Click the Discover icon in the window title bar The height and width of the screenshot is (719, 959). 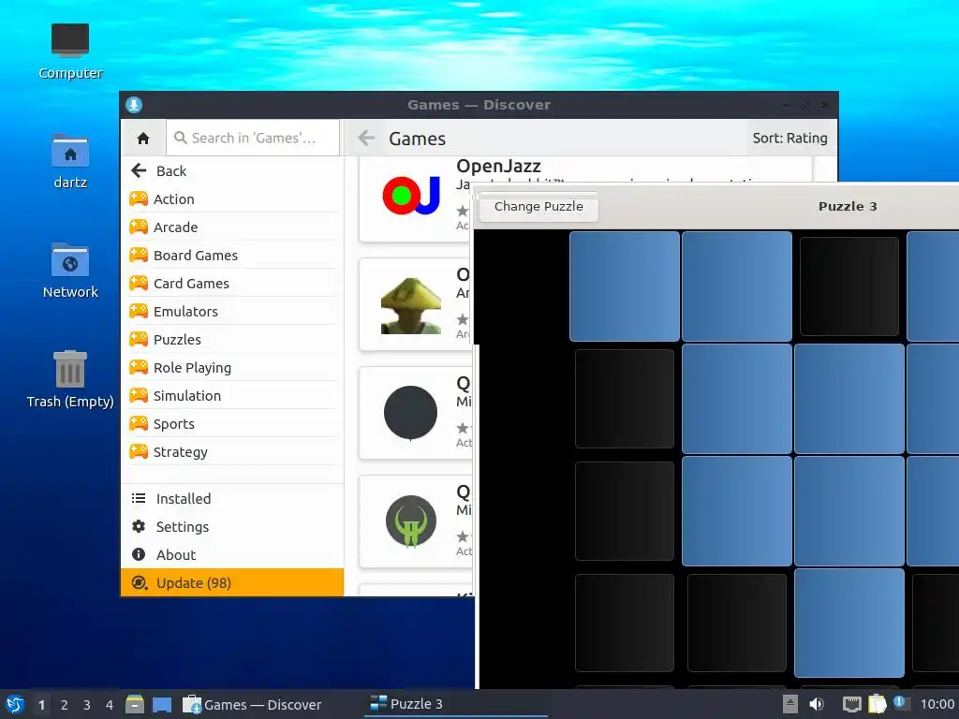tap(134, 105)
